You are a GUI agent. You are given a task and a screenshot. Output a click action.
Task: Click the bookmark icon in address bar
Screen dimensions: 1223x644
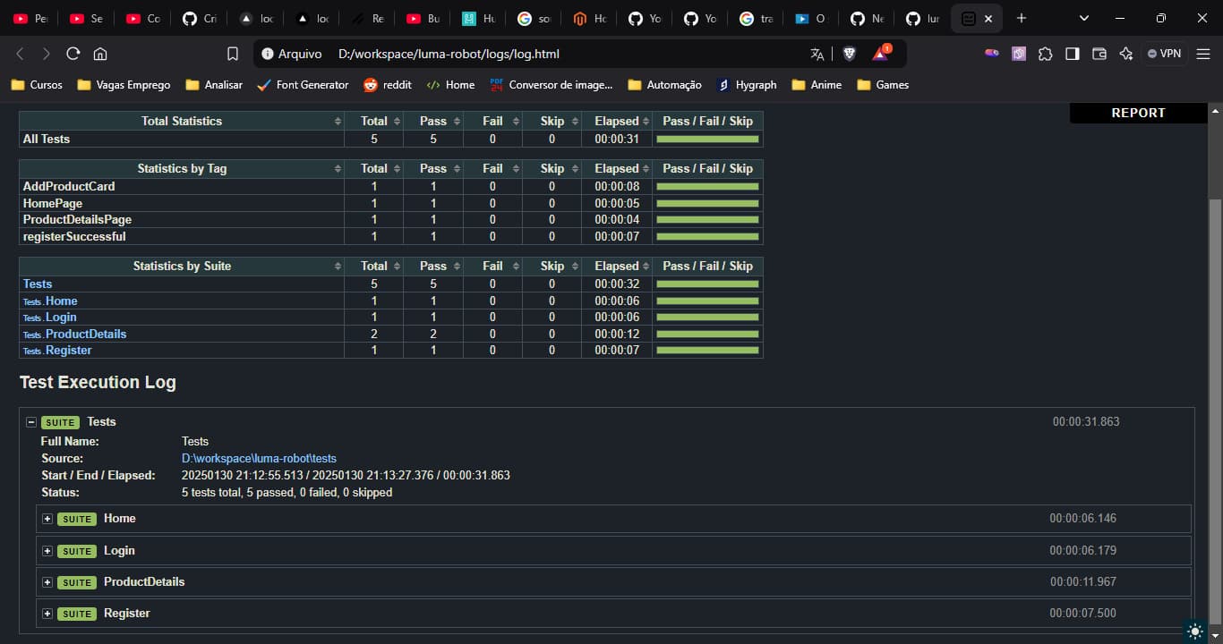pos(233,54)
